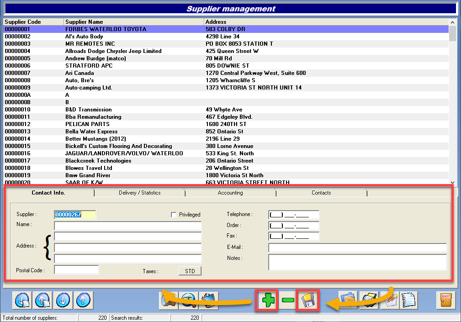461x322 pixels.
Task: Select the Auto-camping Ltd. row
Action: [x=226, y=88]
